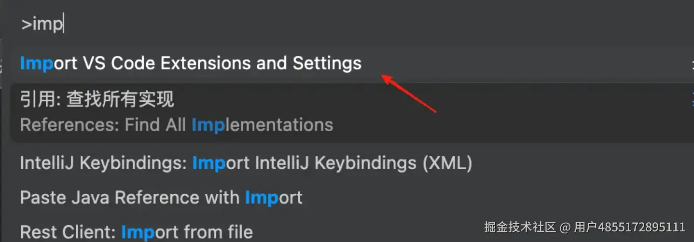
Task: Pick the keybindings XML import command
Action: pyautogui.click(x=246, y=163)
